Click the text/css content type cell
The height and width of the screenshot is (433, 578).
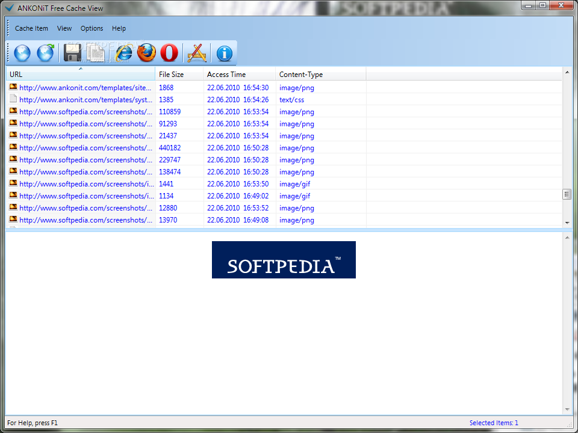291,100
